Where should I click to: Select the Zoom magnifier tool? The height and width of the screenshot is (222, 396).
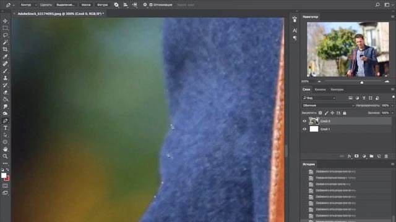(5, 156)
